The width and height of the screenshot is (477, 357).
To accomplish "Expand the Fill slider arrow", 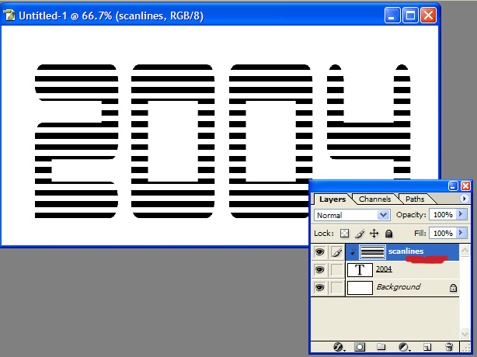I will [461, 233].
